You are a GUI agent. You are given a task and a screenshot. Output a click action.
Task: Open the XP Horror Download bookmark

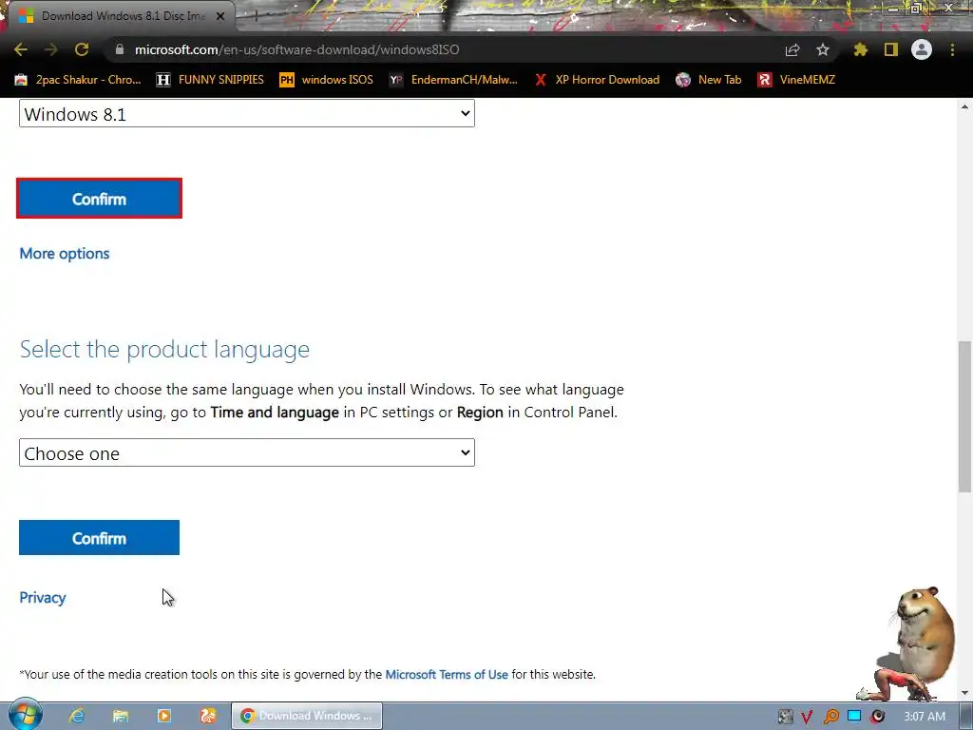tap(597, 80)
